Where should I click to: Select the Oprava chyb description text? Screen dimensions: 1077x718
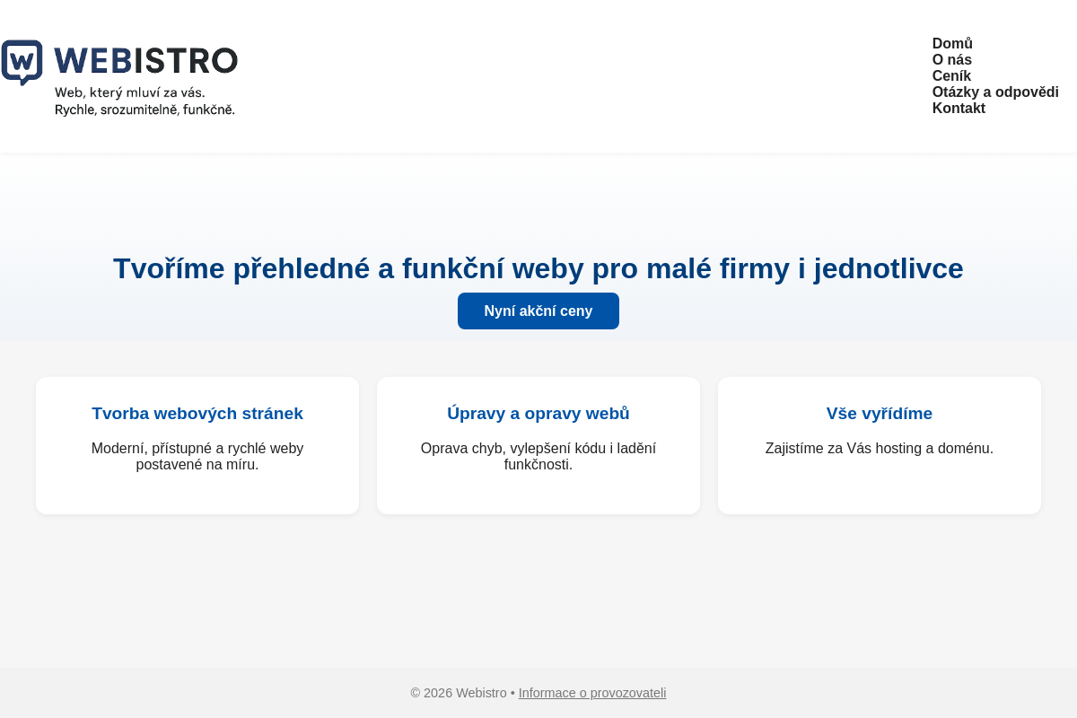tap(538, 456)
